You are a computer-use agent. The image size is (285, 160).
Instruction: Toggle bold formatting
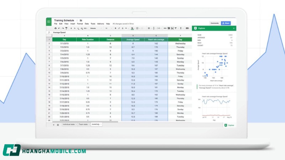115,28
